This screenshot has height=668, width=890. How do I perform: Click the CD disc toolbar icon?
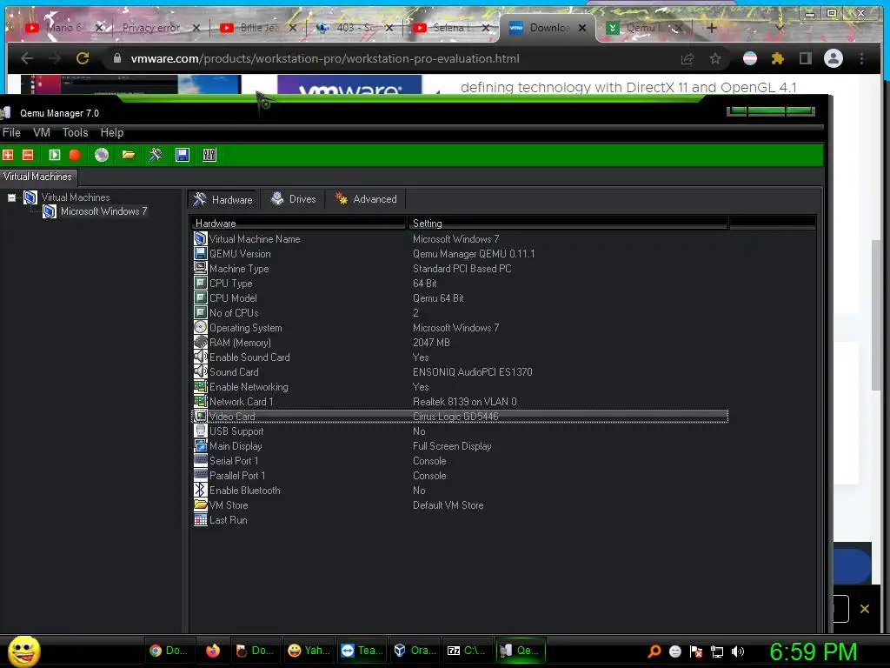click(x=102, y=155)
